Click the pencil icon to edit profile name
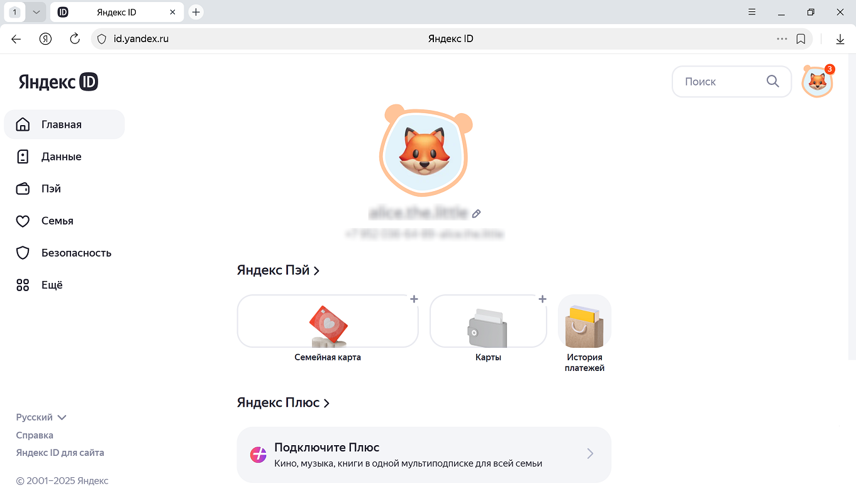The width and height of the screenshot is (856, 503). coord(477,214)
